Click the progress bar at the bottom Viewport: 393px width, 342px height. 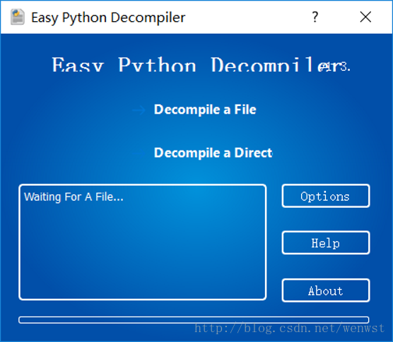194,320
